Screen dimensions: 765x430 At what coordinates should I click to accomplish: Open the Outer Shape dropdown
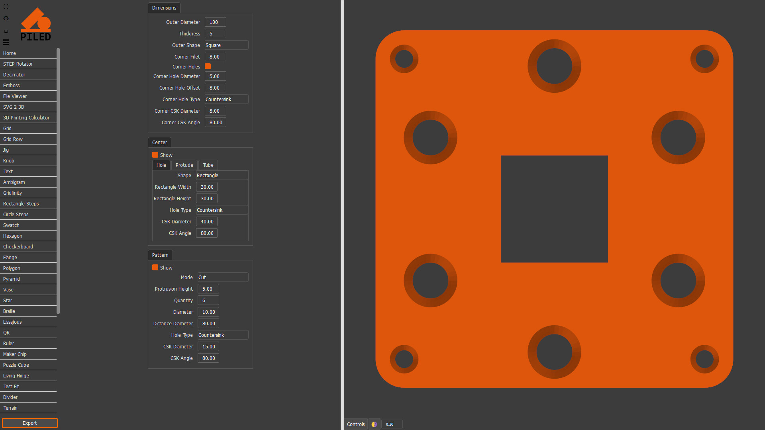coord(226,45)
